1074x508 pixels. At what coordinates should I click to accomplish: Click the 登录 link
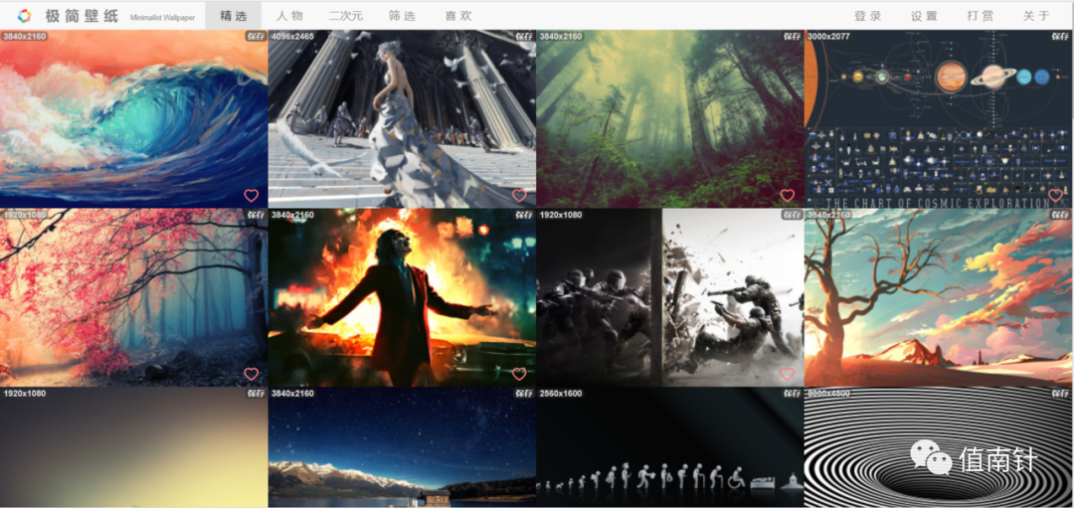pos(868,17)
